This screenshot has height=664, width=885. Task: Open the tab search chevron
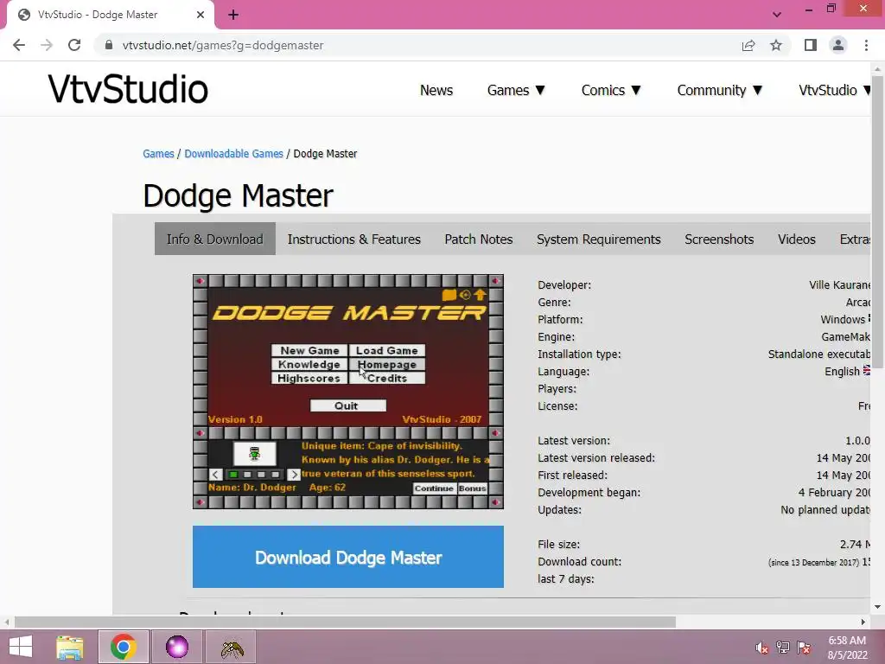point(777,15)
